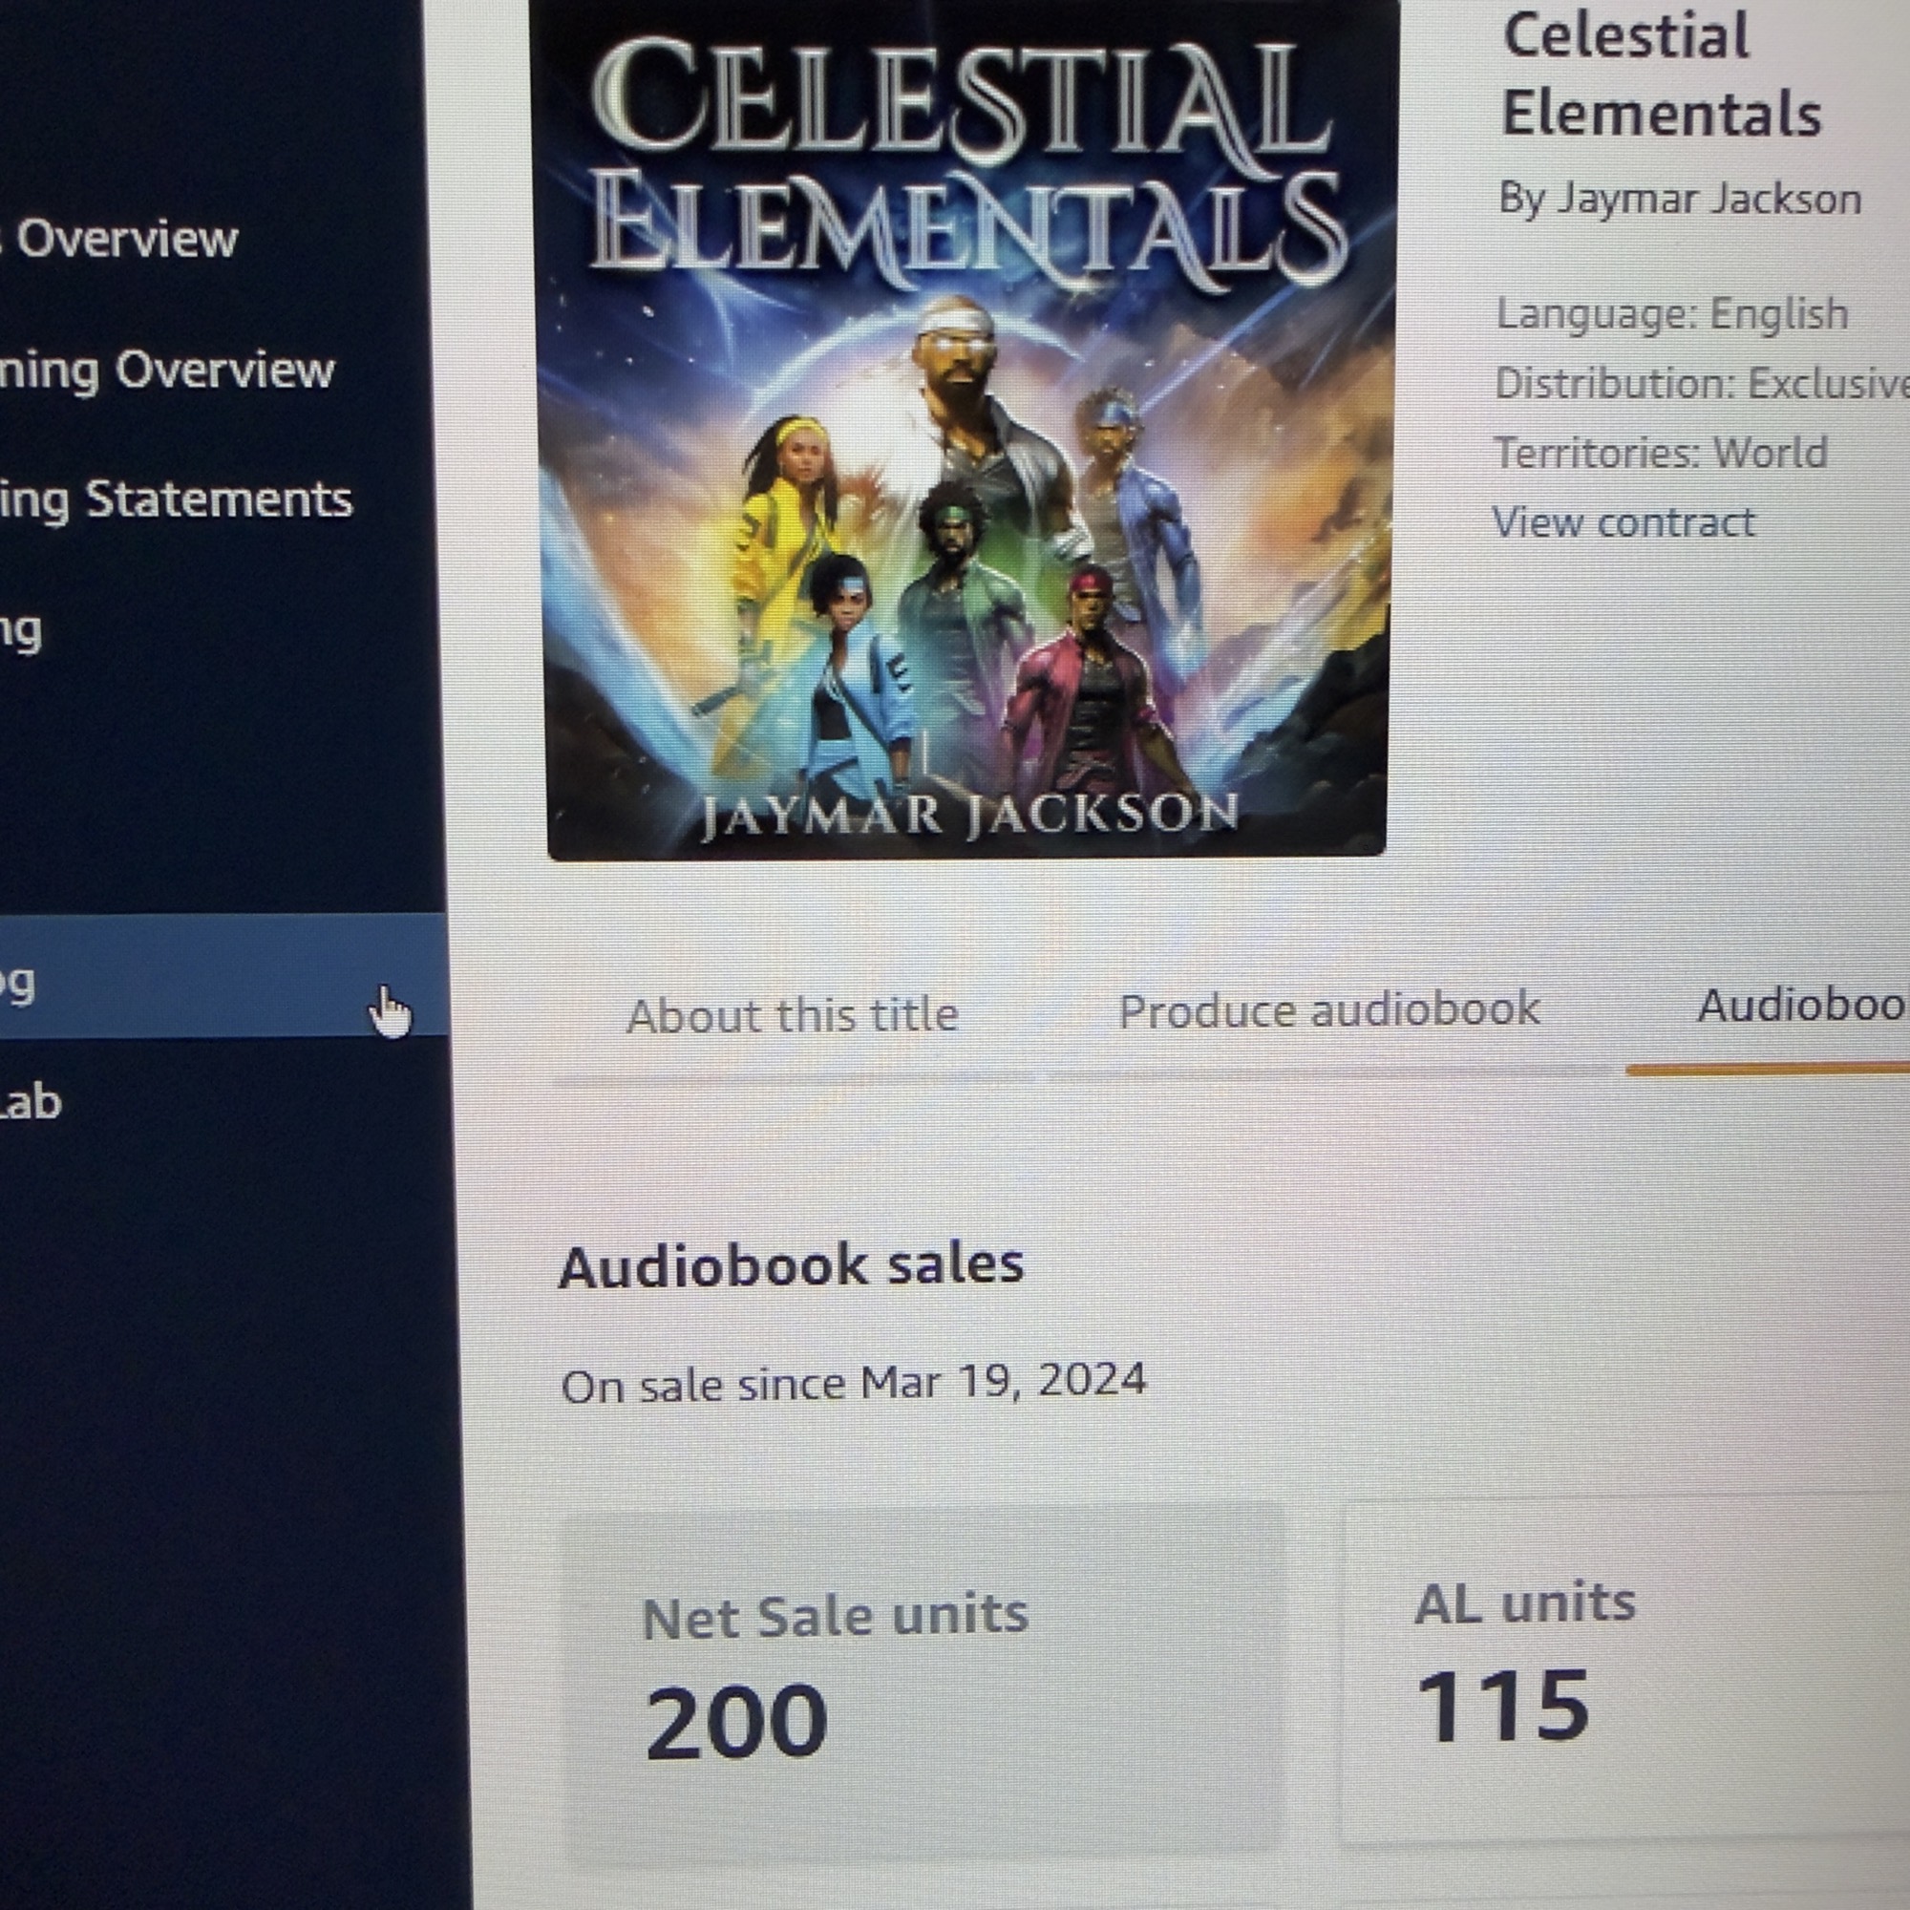Open the Produce audiobook tab

pos(1327,1010)
